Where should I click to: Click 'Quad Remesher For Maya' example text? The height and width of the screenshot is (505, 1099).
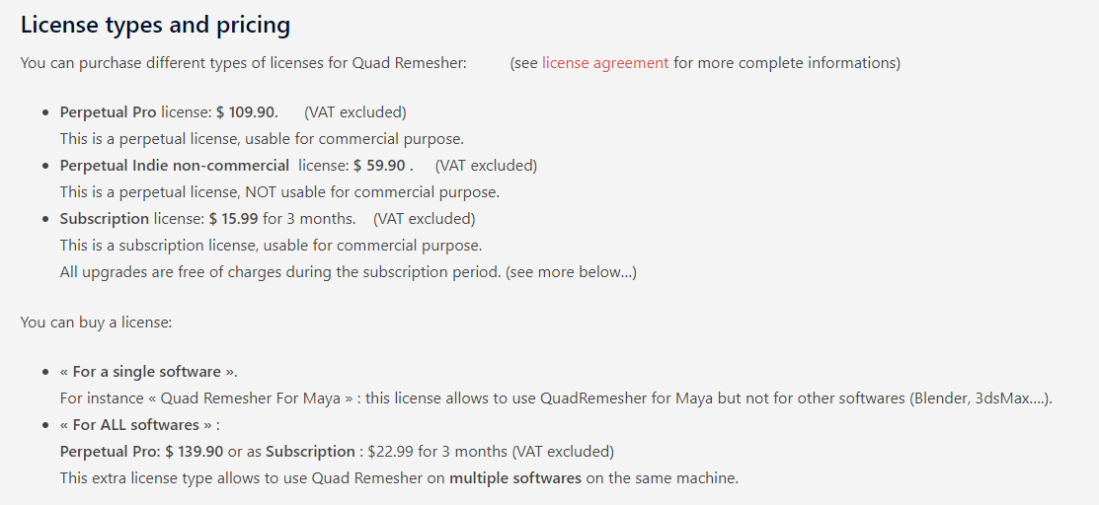250,397
